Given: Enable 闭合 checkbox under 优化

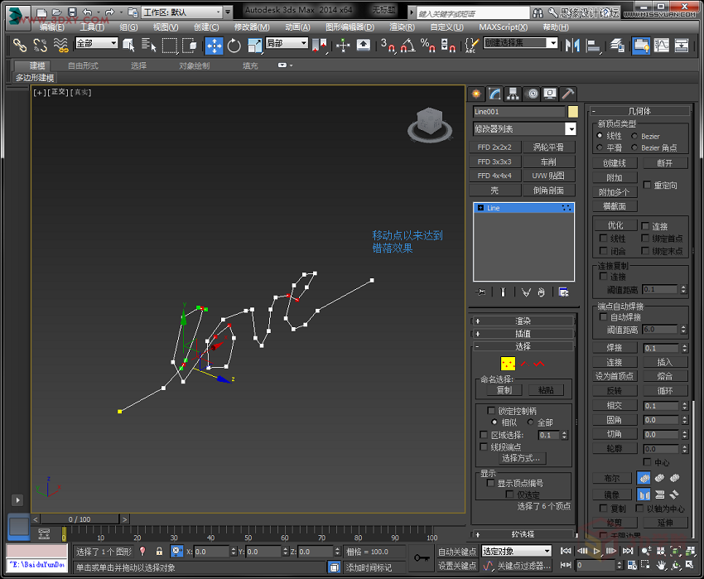Looking at the screenshot, I should pos(604,251).
